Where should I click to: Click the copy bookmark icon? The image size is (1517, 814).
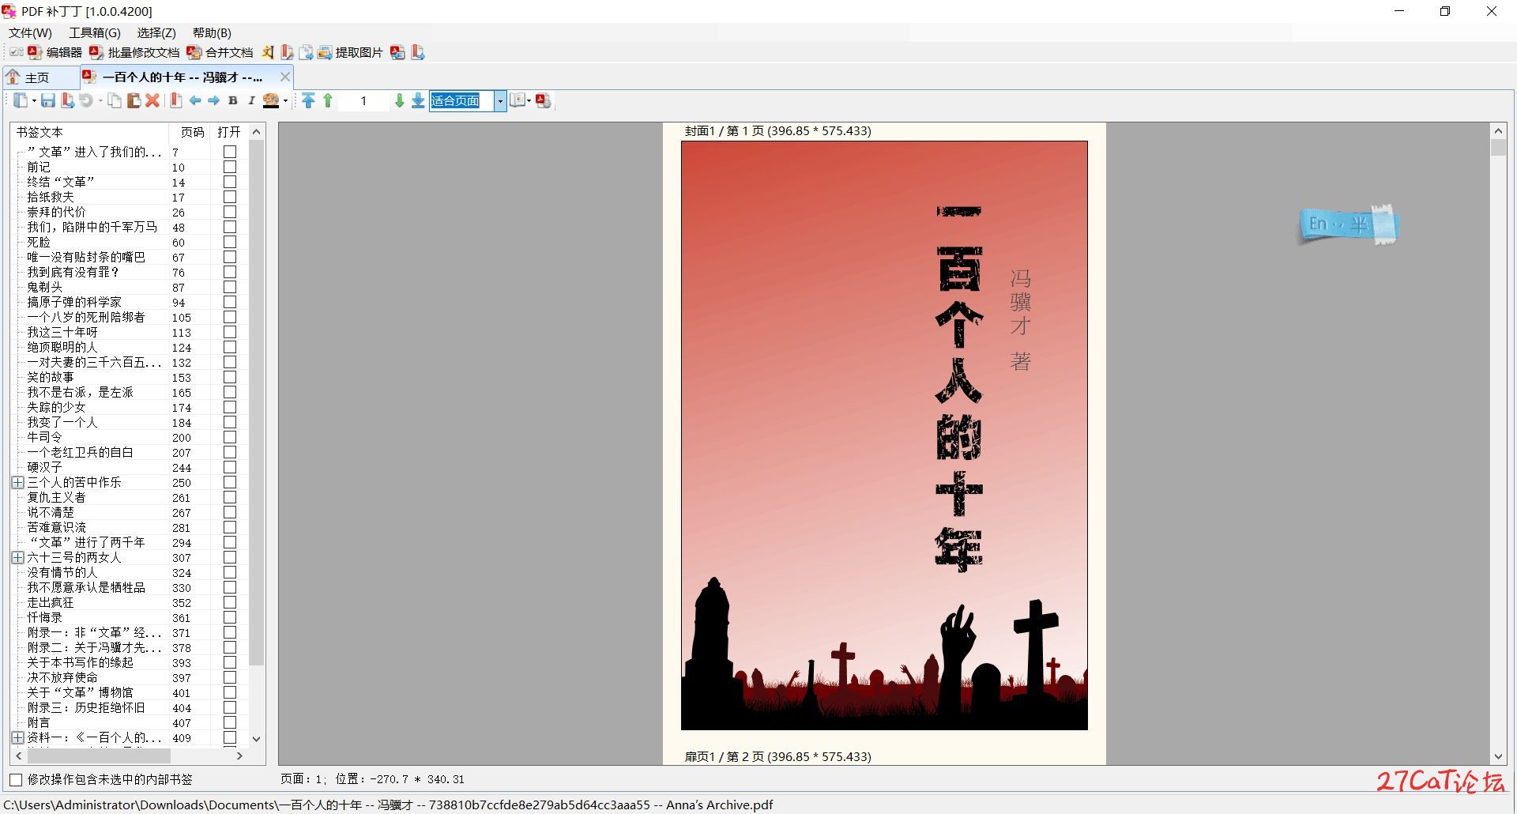pos(115,100)
